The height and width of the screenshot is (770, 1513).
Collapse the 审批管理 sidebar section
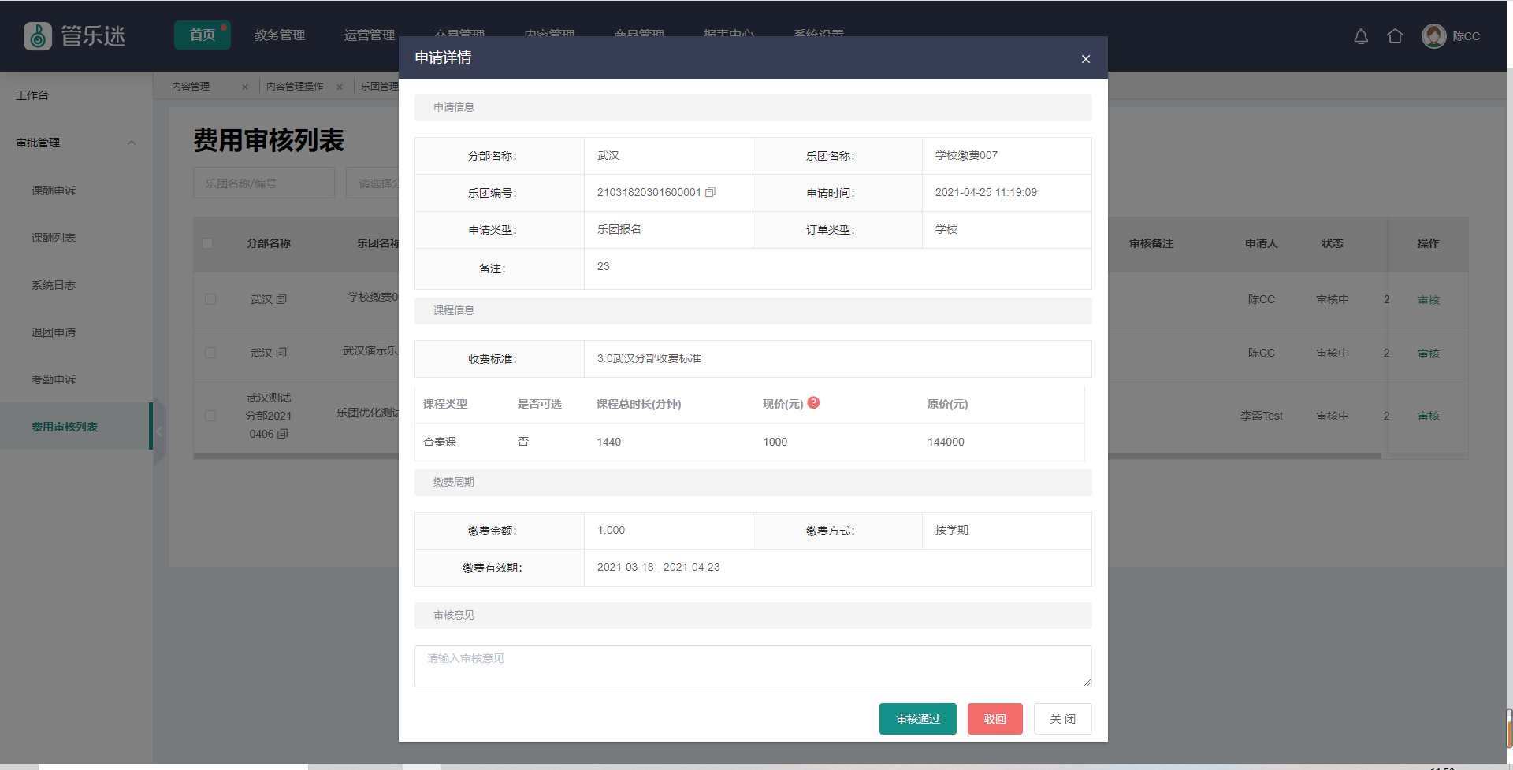[x=132, y=143]
